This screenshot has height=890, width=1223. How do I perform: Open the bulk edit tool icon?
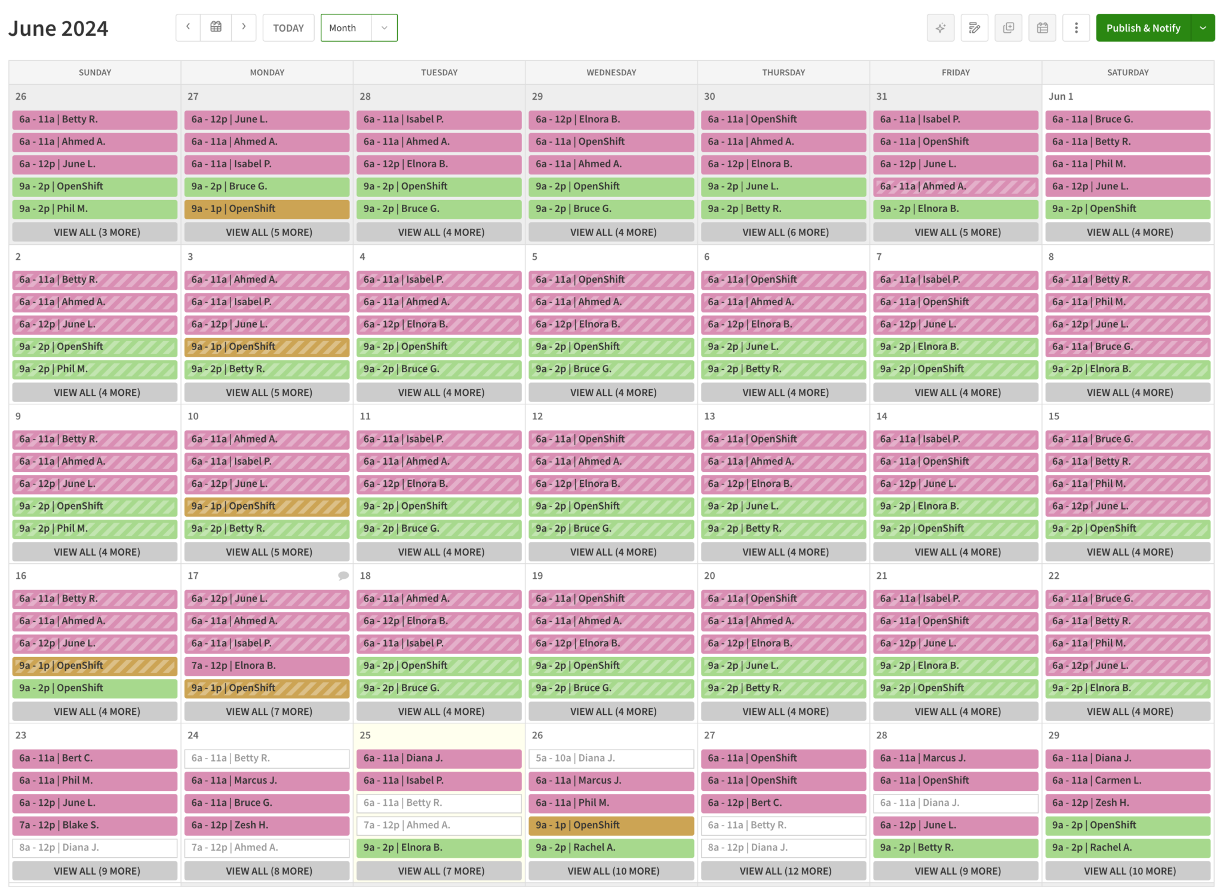pos(974,27)
